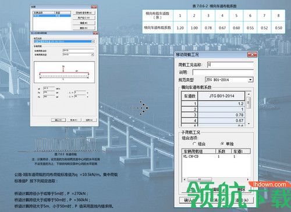Click 用户定义 button in 车辆 dialog
291x212 pixels.
(84, 18)
